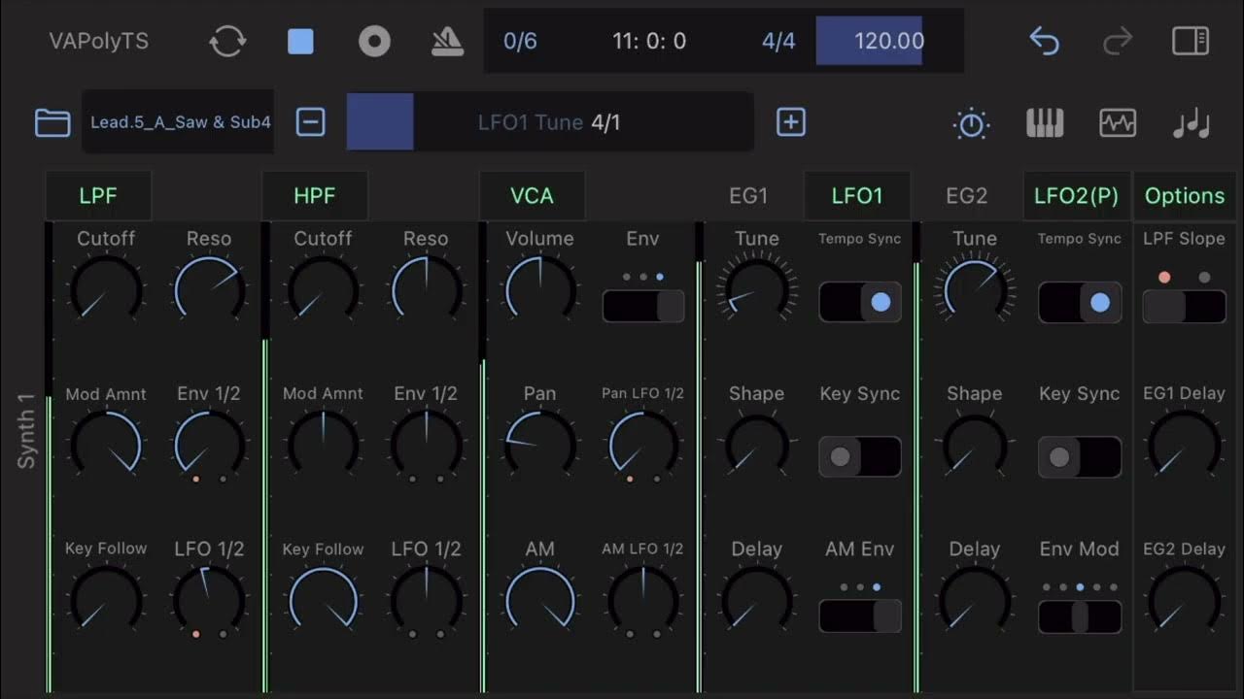Open the side panel layout icon
The image size is (1244, 699).
coord(1191,41)
